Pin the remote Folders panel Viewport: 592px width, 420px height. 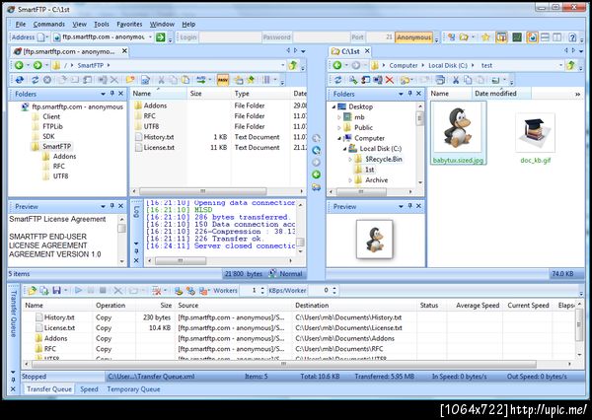pos(112,94)
